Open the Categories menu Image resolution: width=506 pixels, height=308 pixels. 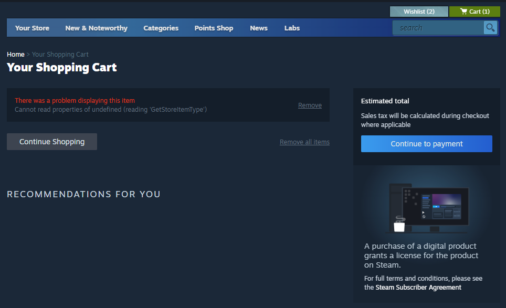tap(161, 28)
